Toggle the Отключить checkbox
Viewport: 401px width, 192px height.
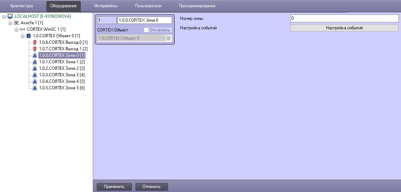[x=146, y=30]
